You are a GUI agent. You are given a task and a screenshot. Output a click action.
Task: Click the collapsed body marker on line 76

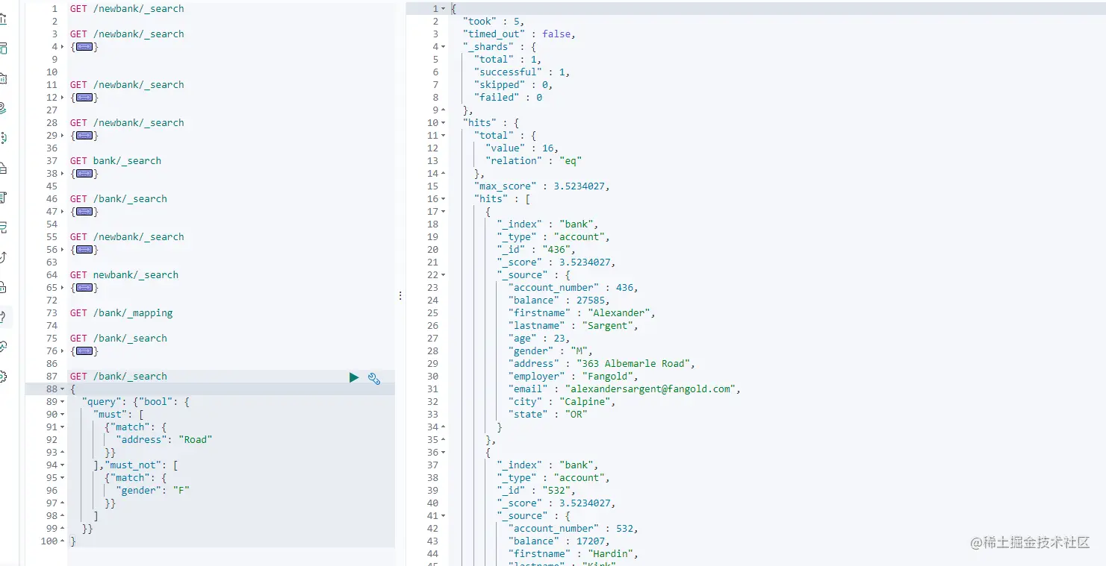[x=84, y=351]
